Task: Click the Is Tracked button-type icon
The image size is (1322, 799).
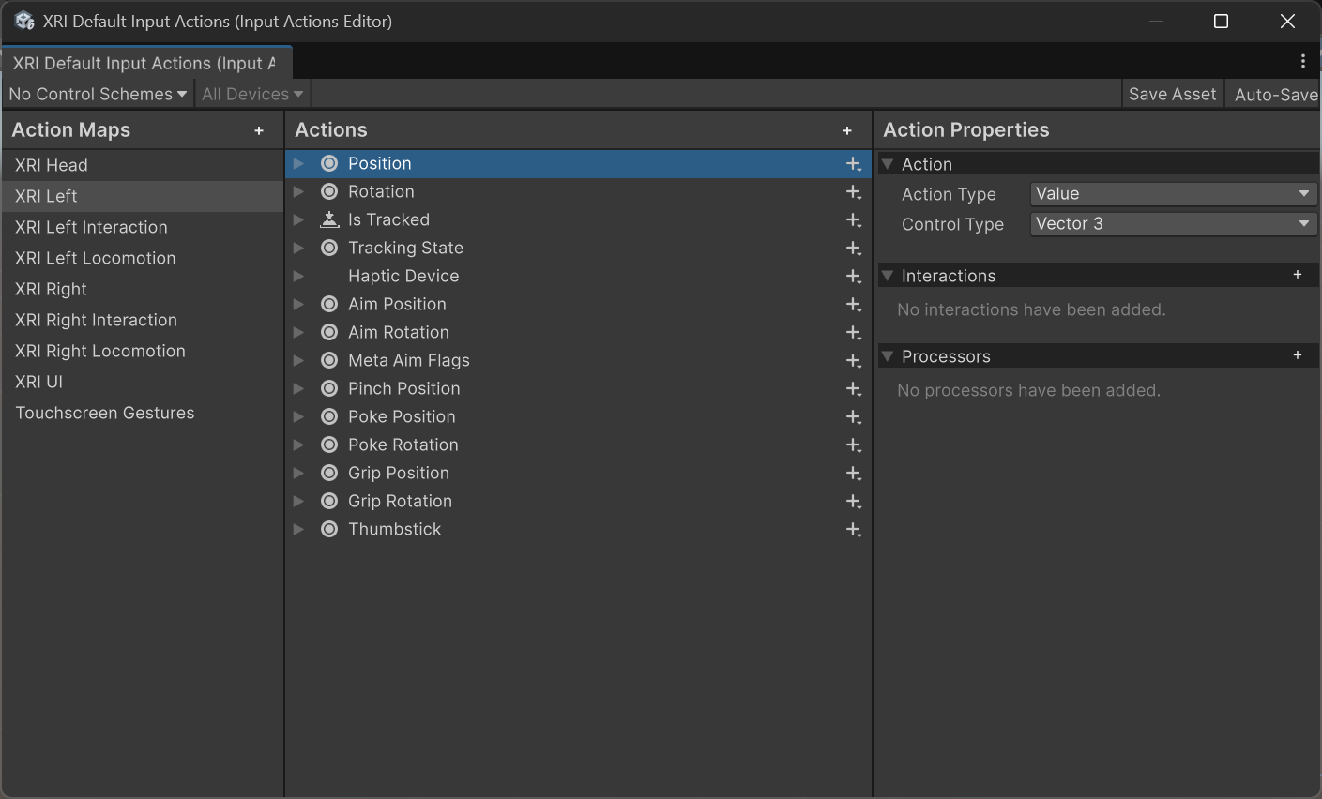Action: pyautogui.click(x=329, y=219)
